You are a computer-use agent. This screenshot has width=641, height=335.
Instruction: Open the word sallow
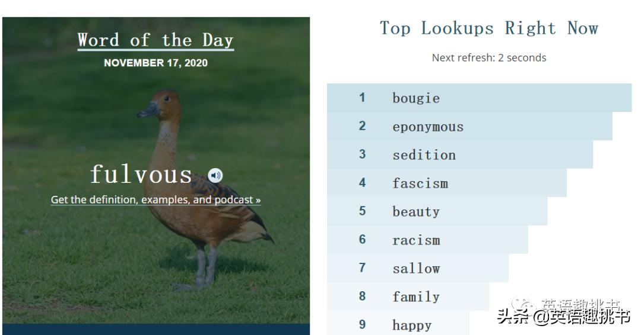coord(416,268)
